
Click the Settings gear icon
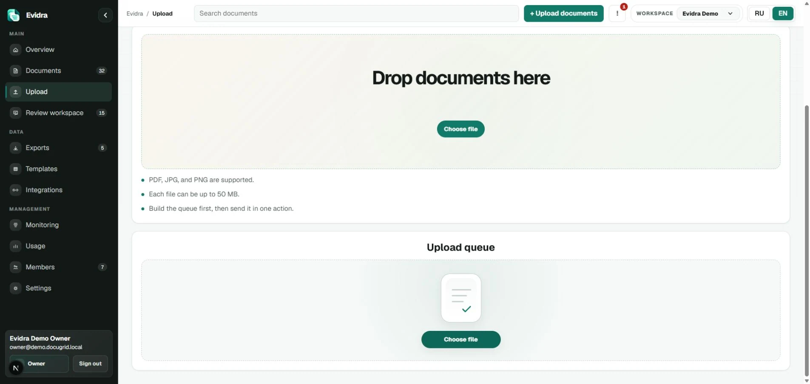click(x=16, y=288)
